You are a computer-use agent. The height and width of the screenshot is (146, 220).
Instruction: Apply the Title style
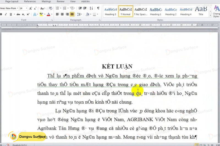[x=201, y=11]
